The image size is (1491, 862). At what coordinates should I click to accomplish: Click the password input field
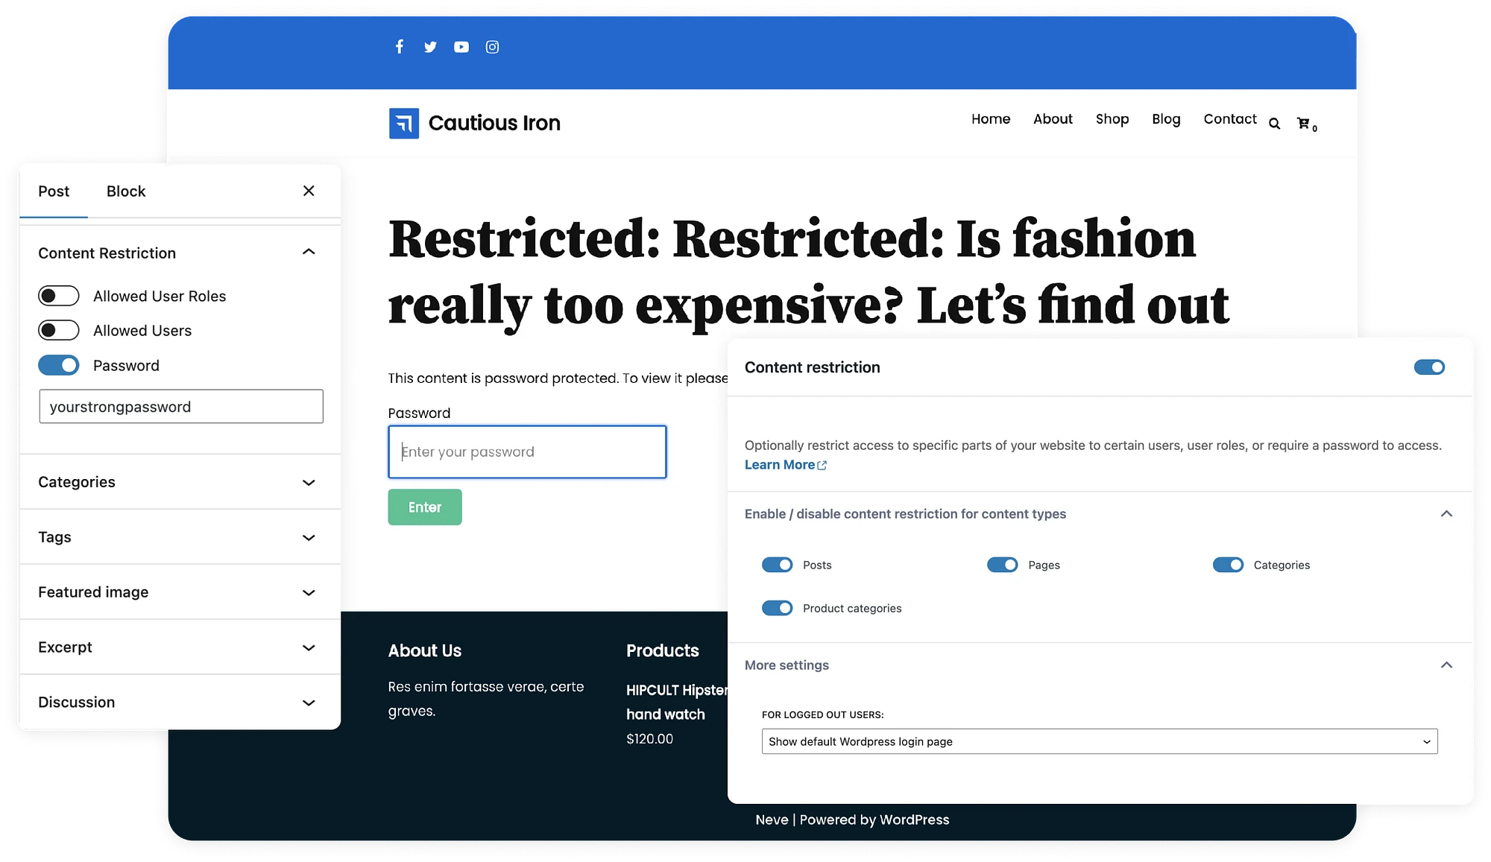(x=528, y=451)
